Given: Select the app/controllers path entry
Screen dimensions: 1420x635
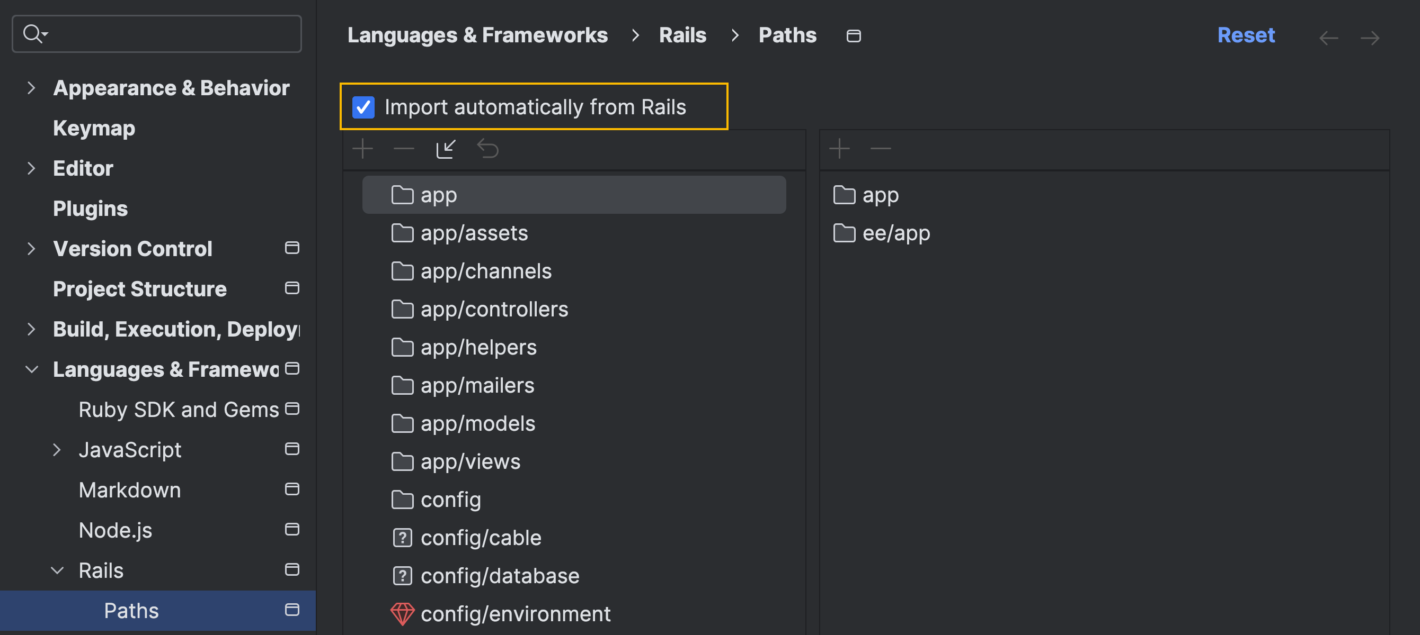Looking at the screenshot, I should (494, 310).
